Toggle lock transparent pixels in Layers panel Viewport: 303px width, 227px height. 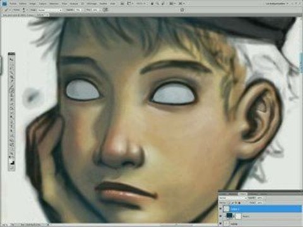pos(229,202)
